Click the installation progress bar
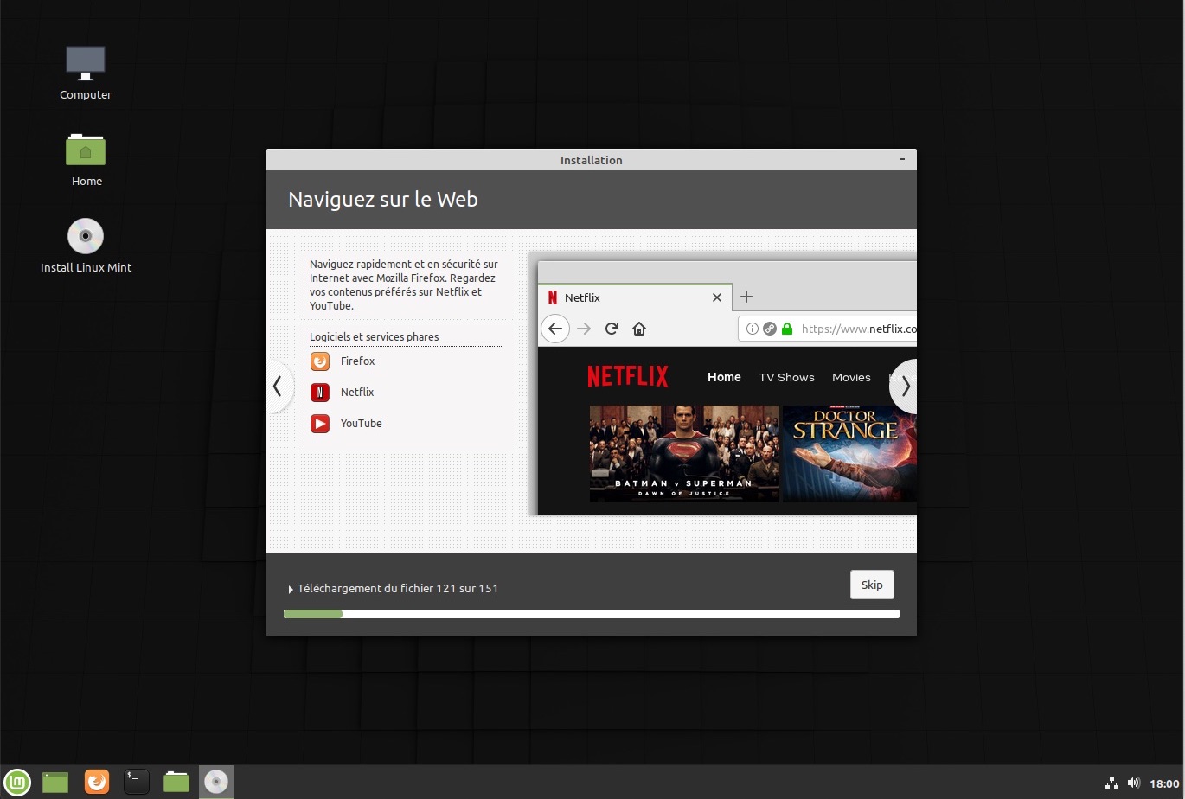1185x799 pixels. tap(591, 614)
